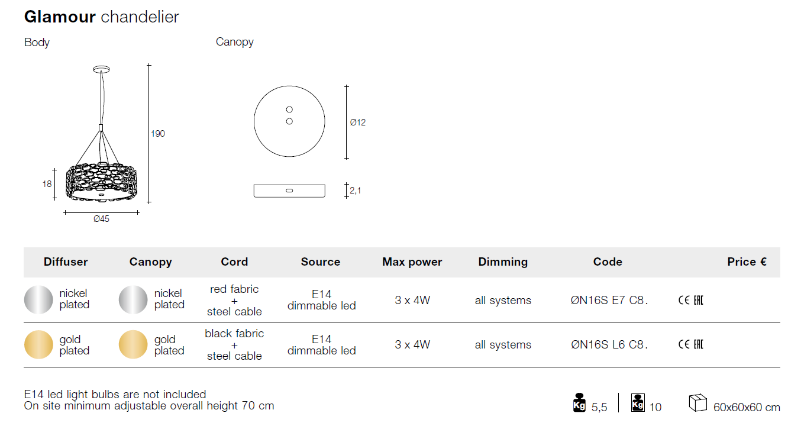The height and width of the screenshot is (426, 788).
Task: Click the Code column header
Action: pos(608,262)
